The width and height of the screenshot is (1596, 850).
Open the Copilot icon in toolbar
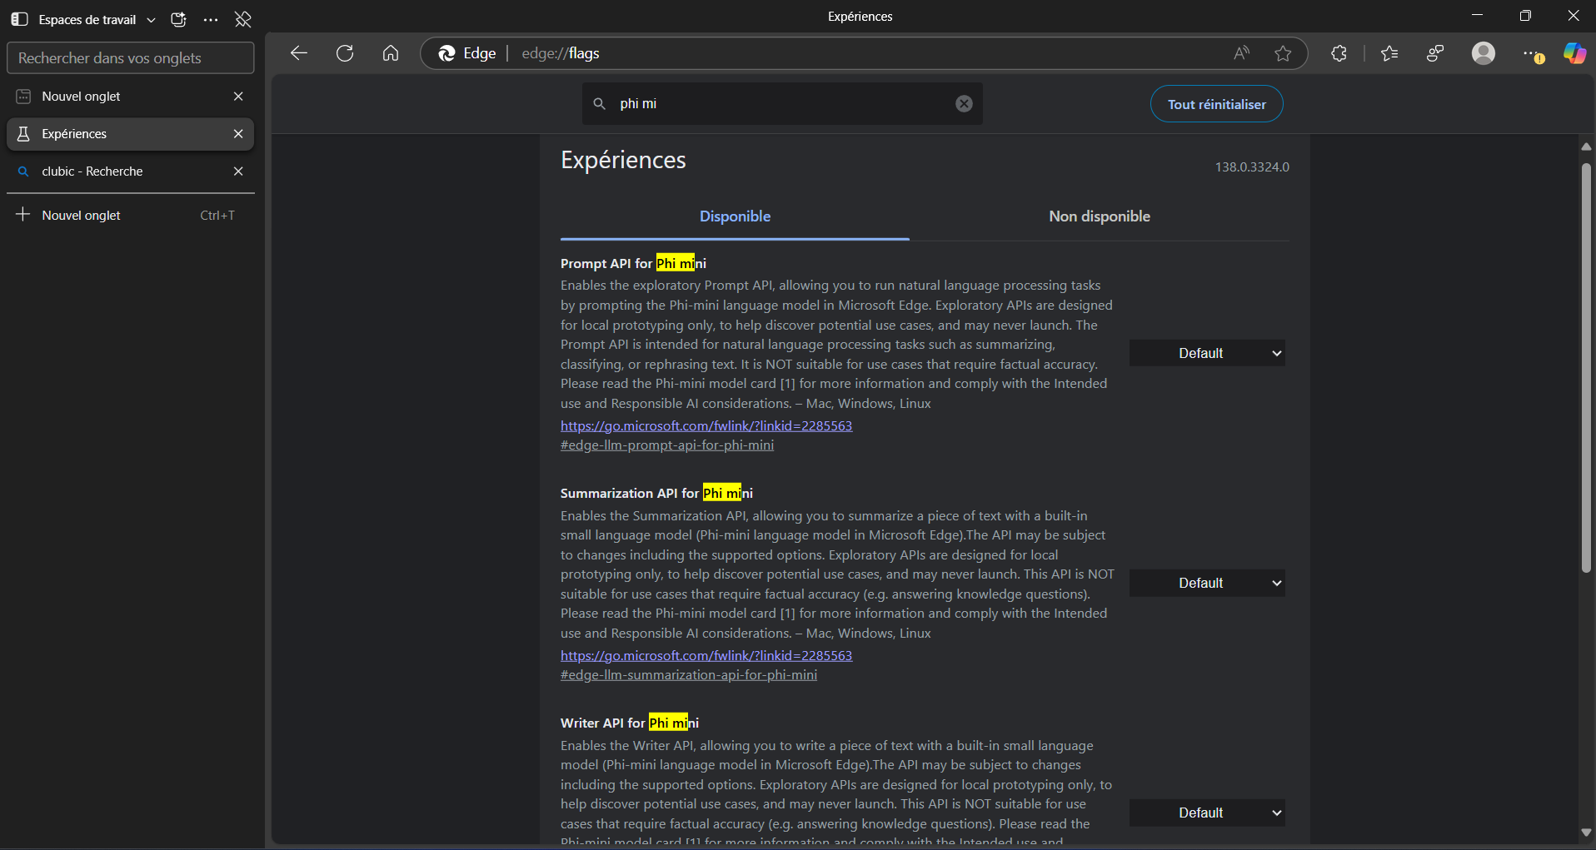pos(1574,53)
